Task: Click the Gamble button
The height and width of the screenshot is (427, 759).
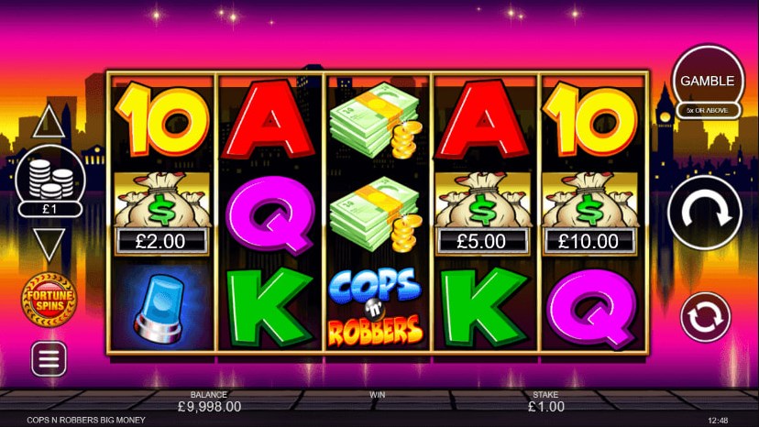Action: tap(708, 81)
